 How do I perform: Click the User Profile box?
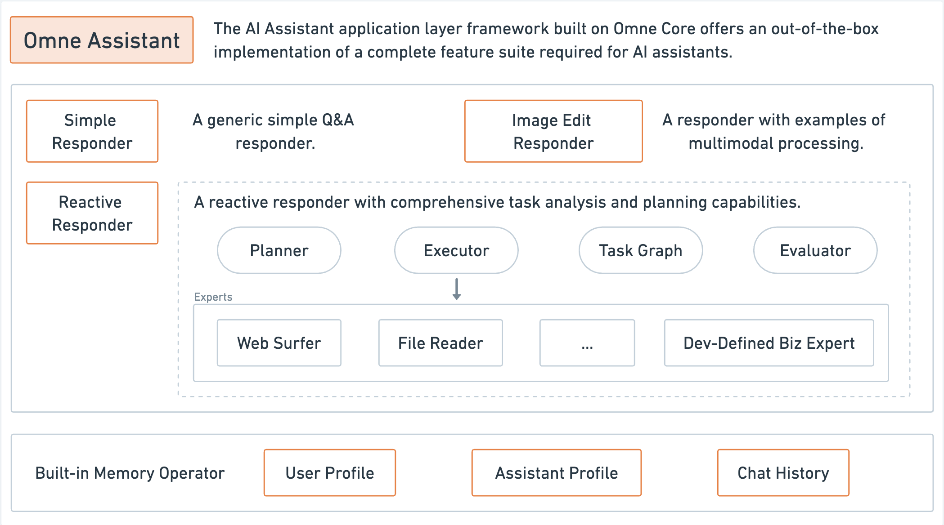point(329,473)
